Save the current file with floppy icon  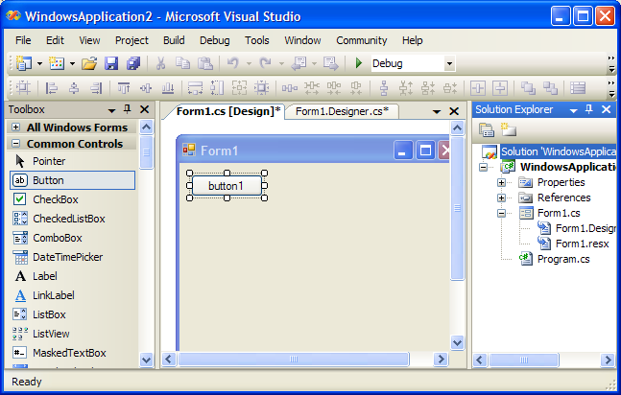[x=111, y=63]
